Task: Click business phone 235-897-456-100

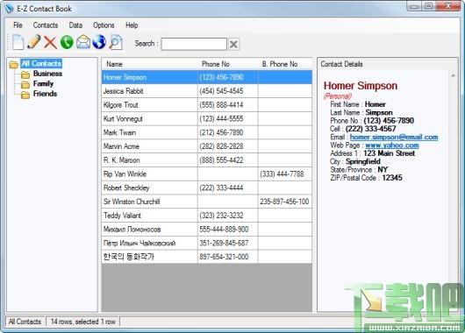Action: click(x=284, y=202)
